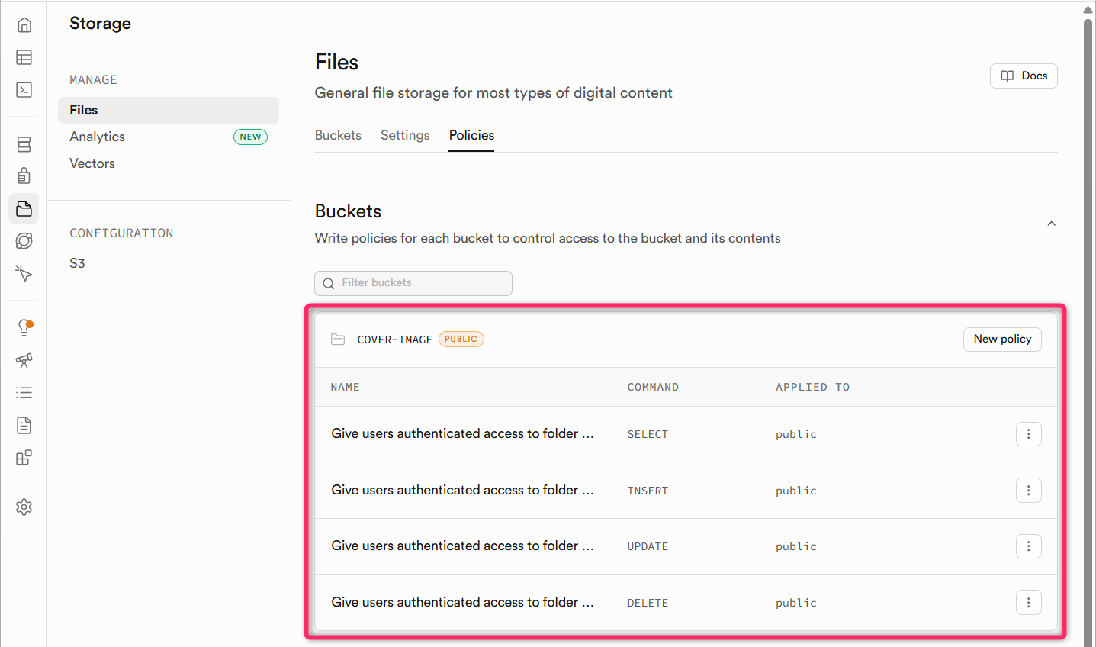Open the Database icon in sidebar
The height and width of the screenshot is (647, 1096).
(24, 144)
